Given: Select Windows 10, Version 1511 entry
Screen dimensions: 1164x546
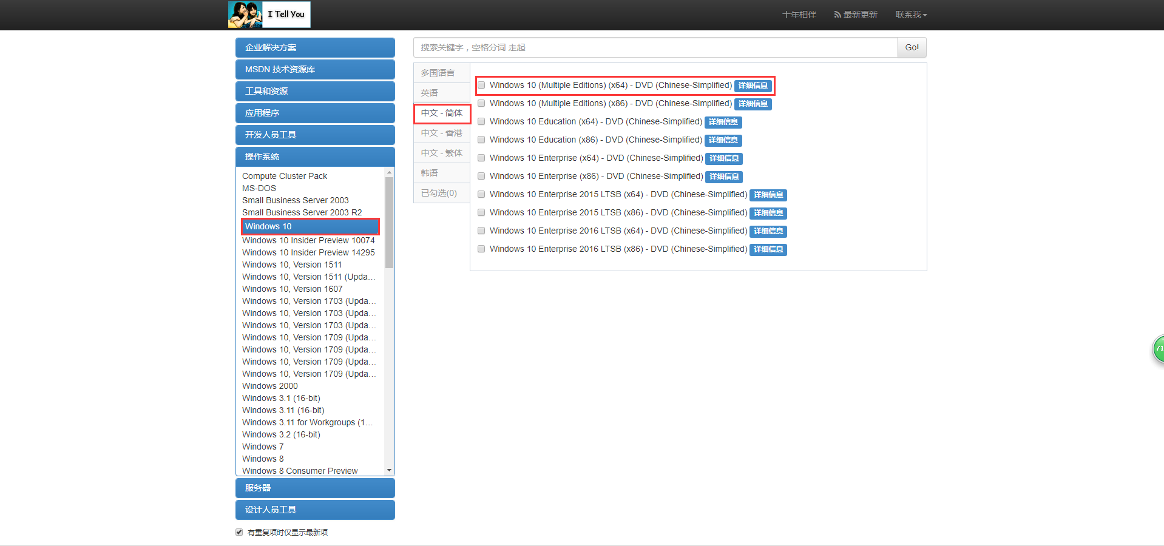Looking at the screenshot, I should (292, 265).
